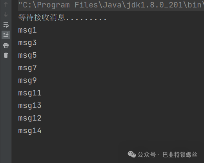Print the console output via printer icon
Image resolution: width=204 pixels, height=163 pixels.
[6, 45]
